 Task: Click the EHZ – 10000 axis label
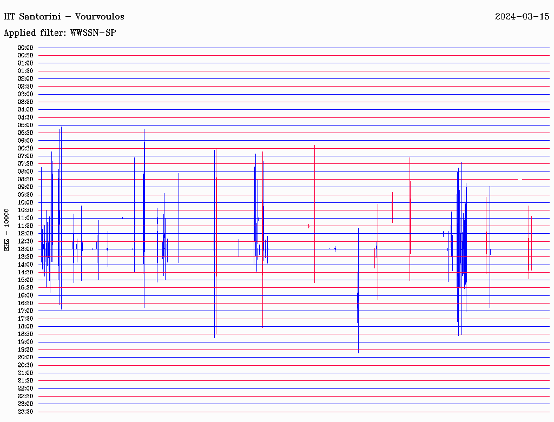pyautogui.click(x=6, y=230)
